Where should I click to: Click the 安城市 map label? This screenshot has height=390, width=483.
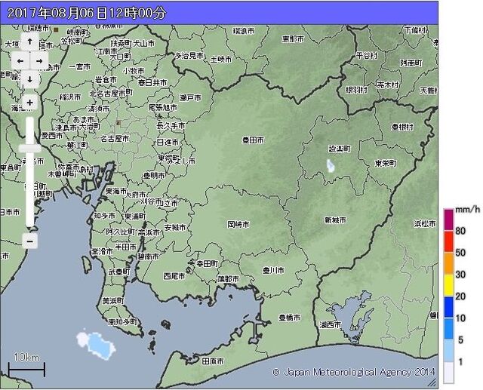tap(174, 228)
